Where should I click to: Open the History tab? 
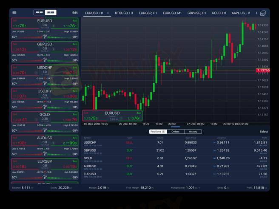pyautogui.click(x=193, y=132)
